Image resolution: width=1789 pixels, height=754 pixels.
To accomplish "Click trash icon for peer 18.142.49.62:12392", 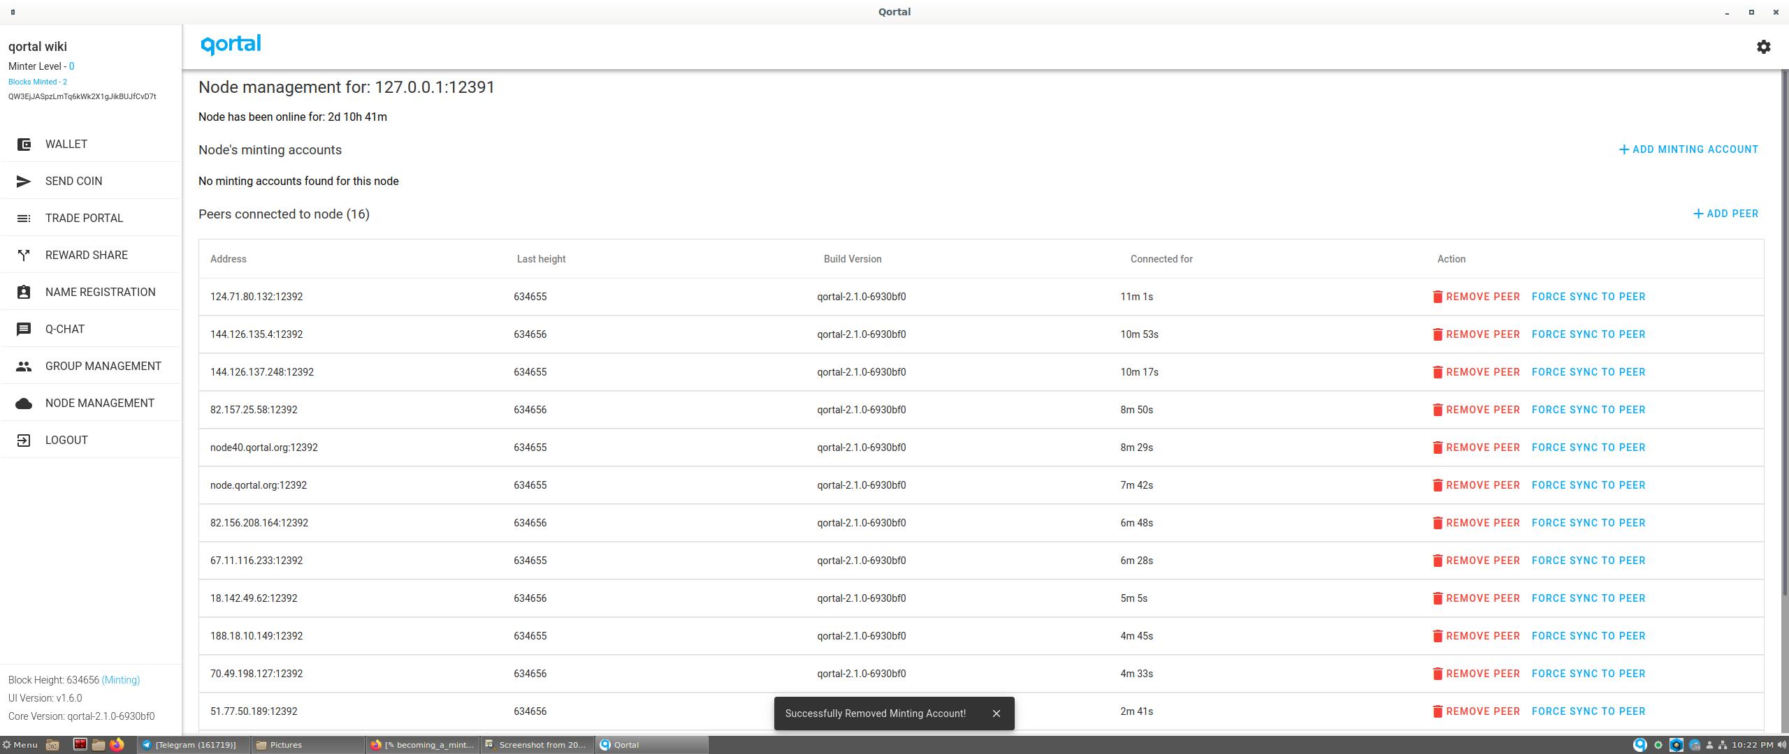I will tap(1437, 598).
